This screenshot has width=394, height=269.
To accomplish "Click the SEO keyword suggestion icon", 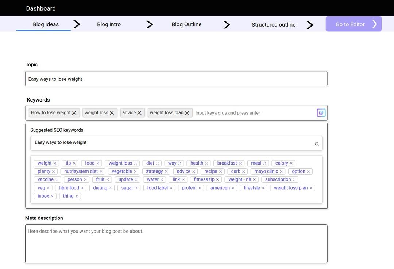I will [321, 113].
